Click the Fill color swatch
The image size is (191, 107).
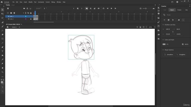pyautogui.click(x=164, y=44)
